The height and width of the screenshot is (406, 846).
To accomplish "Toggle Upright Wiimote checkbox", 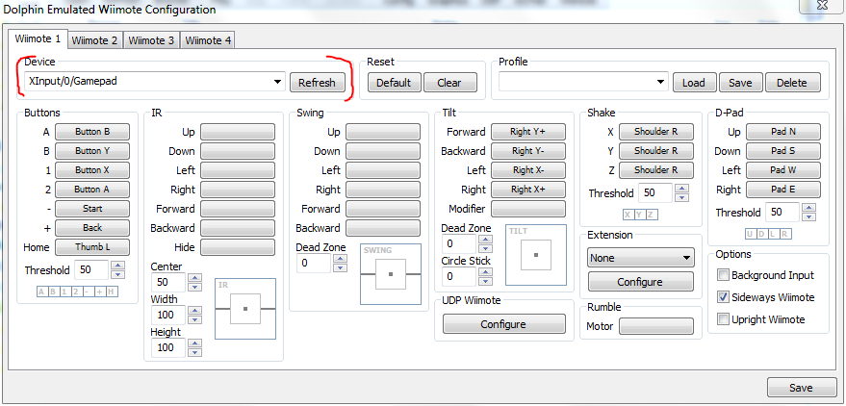I will point(723,319).
